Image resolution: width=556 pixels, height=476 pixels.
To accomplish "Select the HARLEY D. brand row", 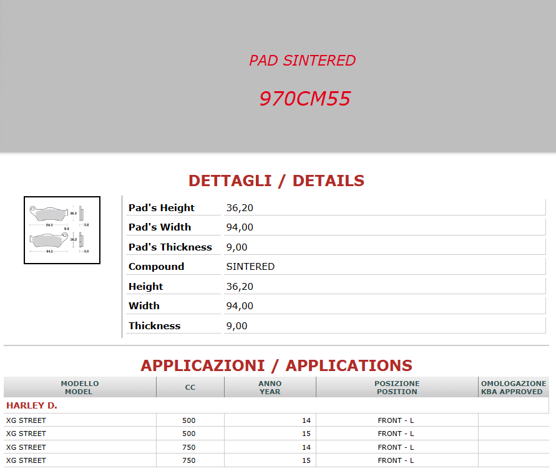I will (276, 405).
